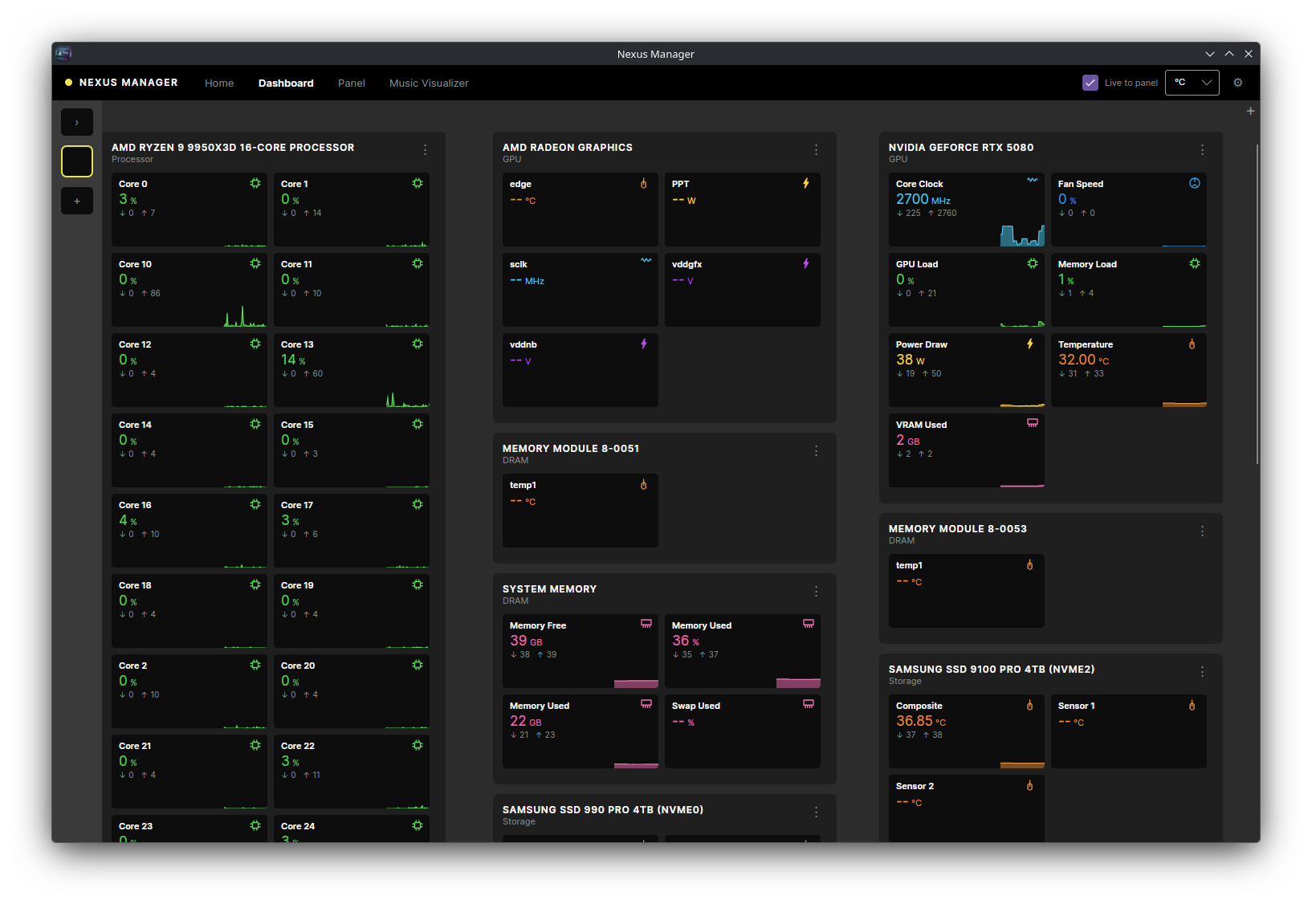Click the vddnb voltage bolt icon
The image size is (1312, 904).
coord(643,344)
